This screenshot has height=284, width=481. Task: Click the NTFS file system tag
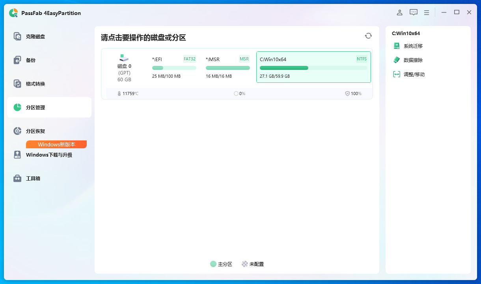362,59
